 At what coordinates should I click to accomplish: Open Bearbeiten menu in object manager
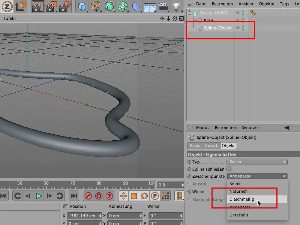pyautogui.click(x=222, y=4)
